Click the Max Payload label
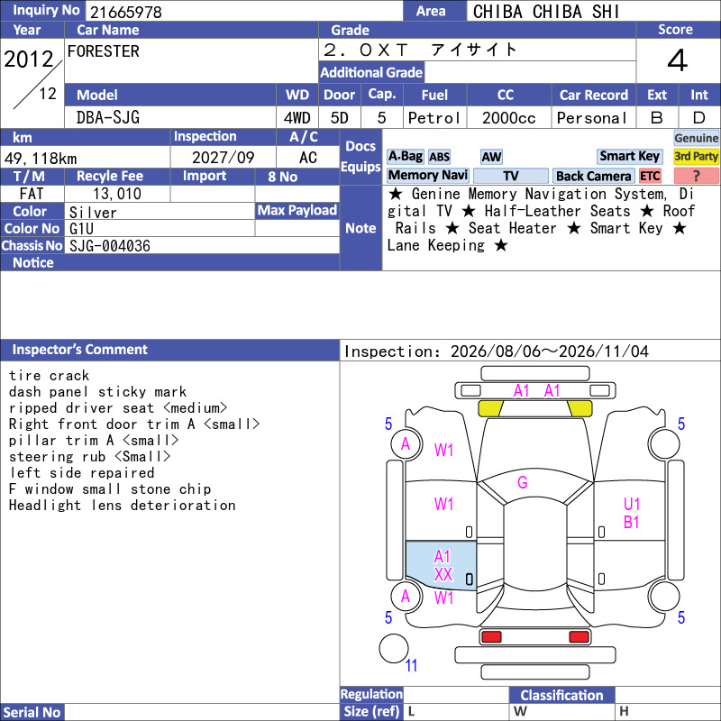Viewport: 721px width, 721px height. point(297,211)
